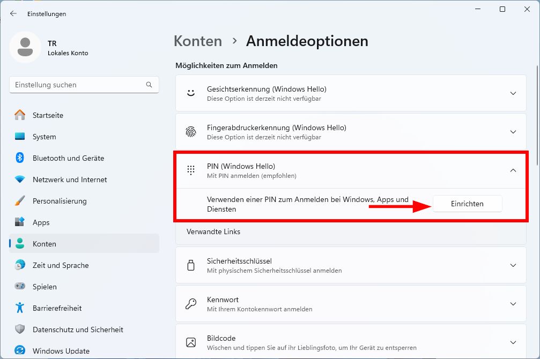Click the PIN dots icon
The width and height of the screenshot is (540, 359).
[x=191, y=169]
